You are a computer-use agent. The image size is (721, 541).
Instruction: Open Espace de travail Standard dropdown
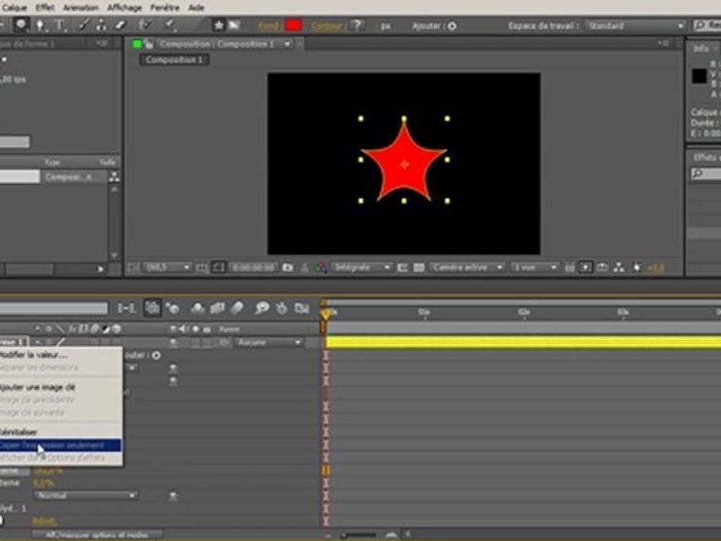pos(635,26)
